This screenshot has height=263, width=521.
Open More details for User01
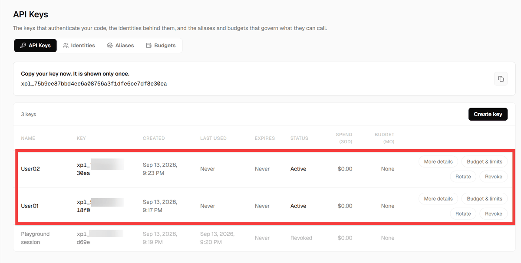438,199
